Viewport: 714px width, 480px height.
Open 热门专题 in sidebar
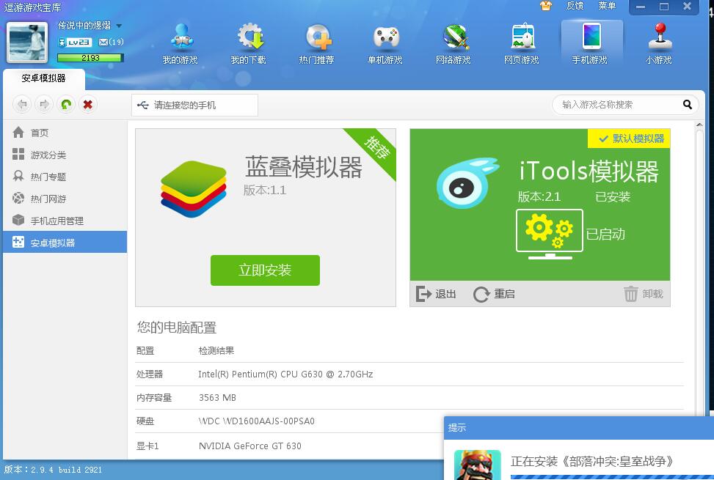[65, 177]
